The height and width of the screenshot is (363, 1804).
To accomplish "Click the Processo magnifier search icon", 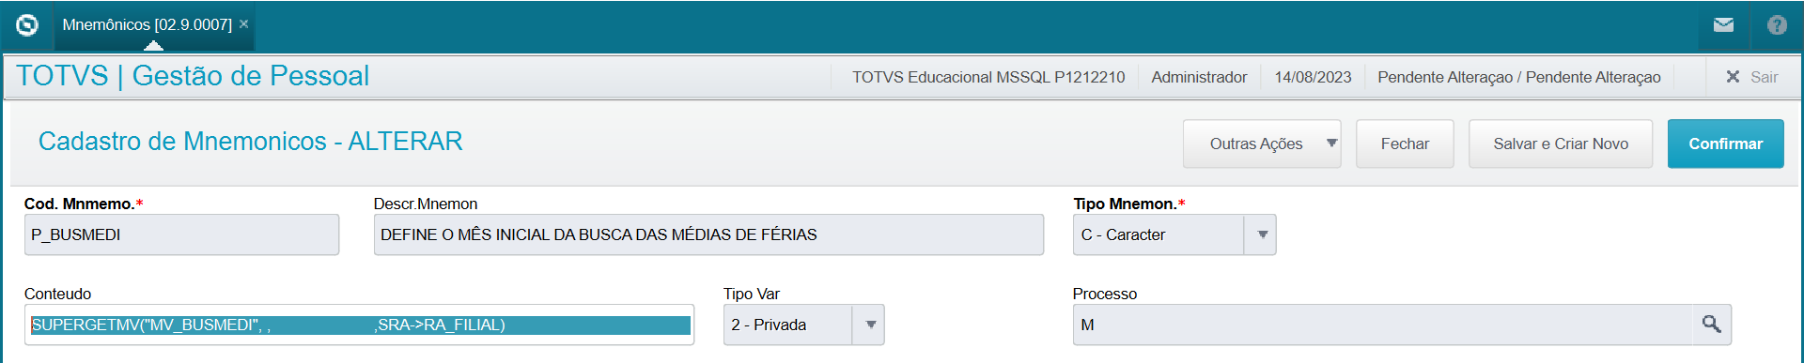I will pos(1711,325).
